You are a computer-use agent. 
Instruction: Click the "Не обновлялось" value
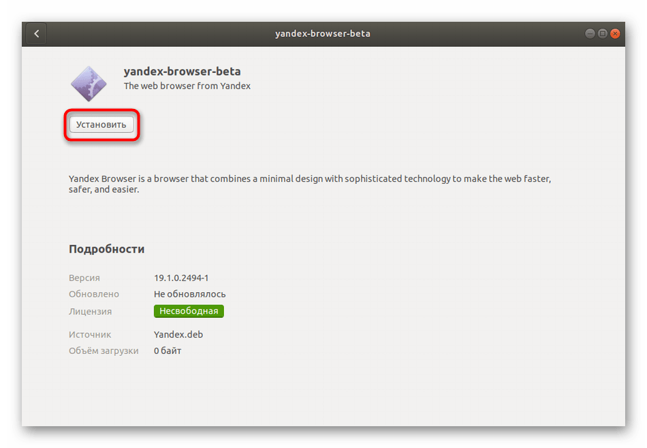190,294
